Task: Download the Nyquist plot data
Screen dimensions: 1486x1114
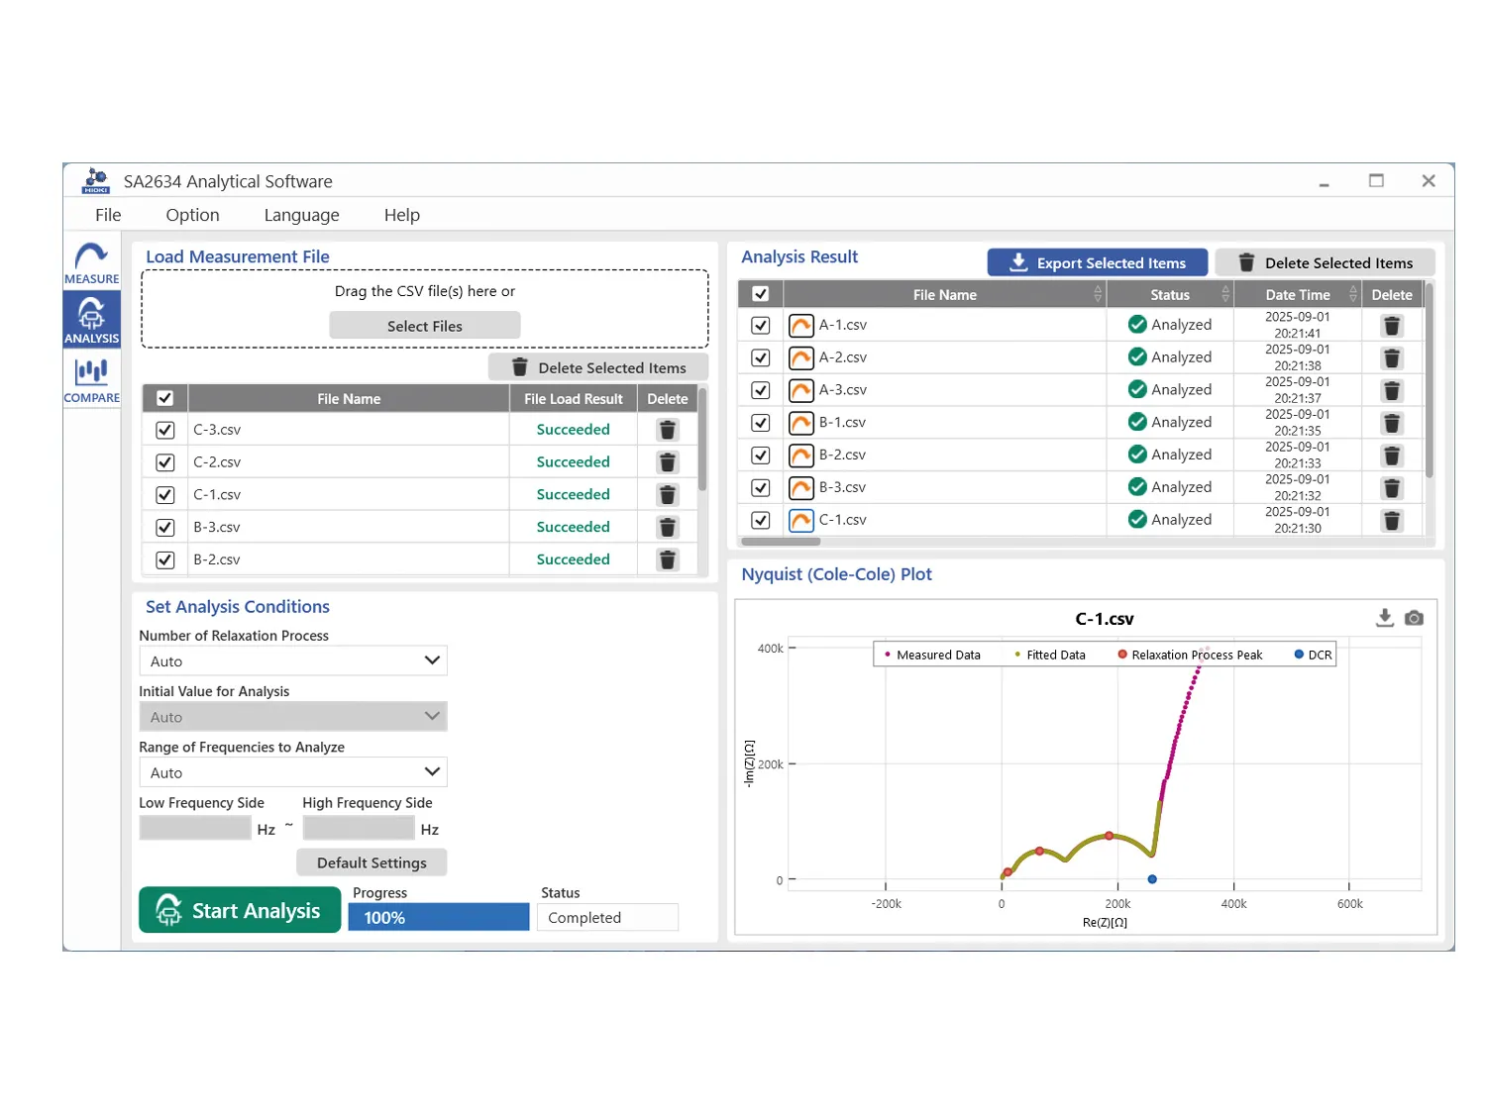Action: pos(1385,618)
